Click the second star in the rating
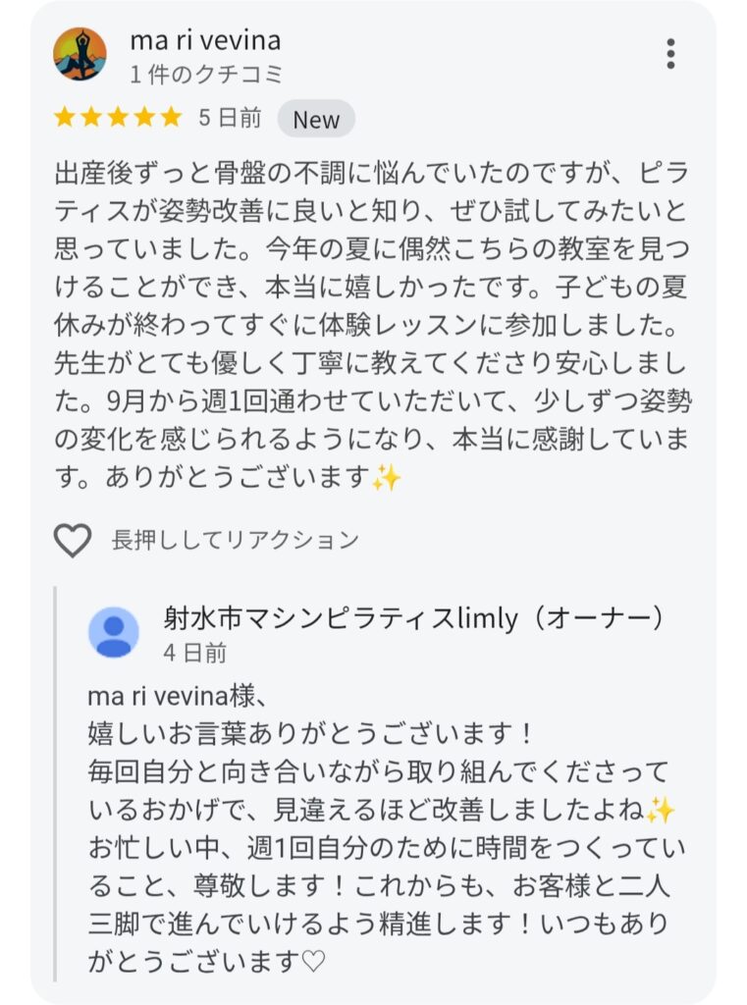The height and width of the screenshot is (1005, 747). 91,118
